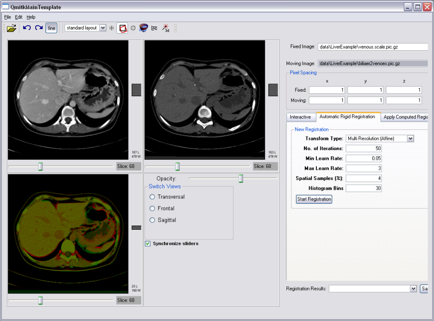Select the Transversal radio button

152,197
